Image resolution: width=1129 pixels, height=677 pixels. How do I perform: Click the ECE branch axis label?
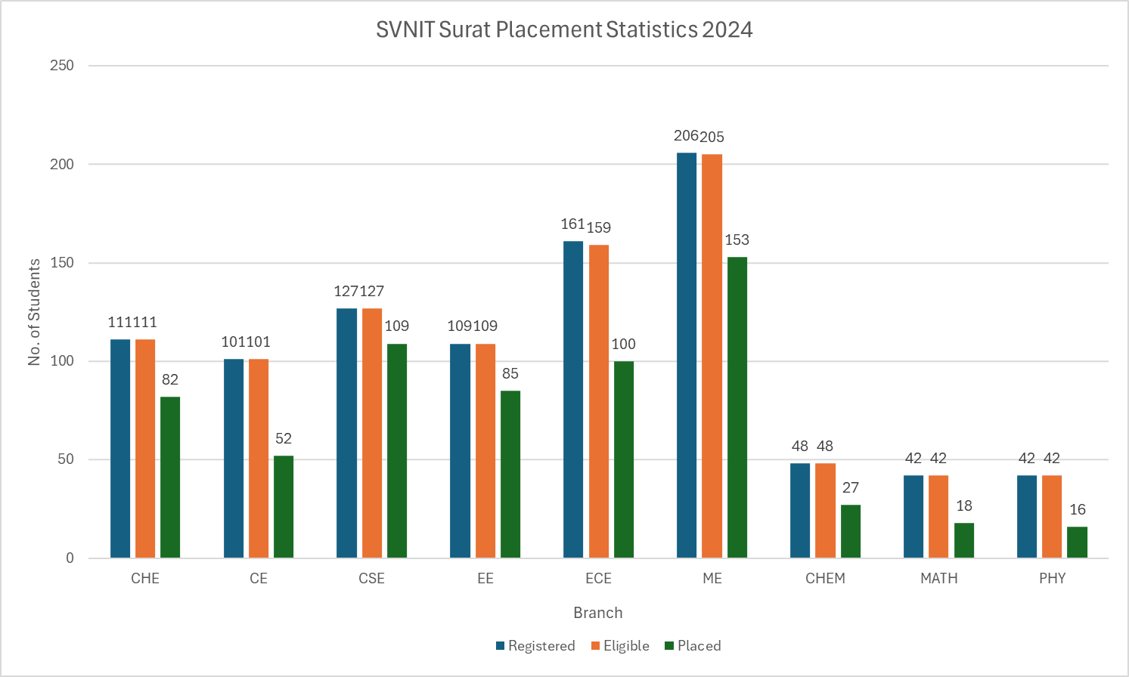(x=598, y=578)
